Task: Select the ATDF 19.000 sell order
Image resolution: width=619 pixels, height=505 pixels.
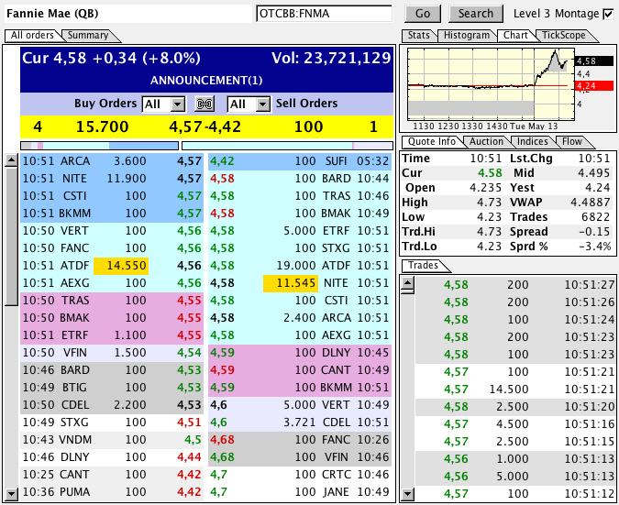Action: [x=300, y=266]
